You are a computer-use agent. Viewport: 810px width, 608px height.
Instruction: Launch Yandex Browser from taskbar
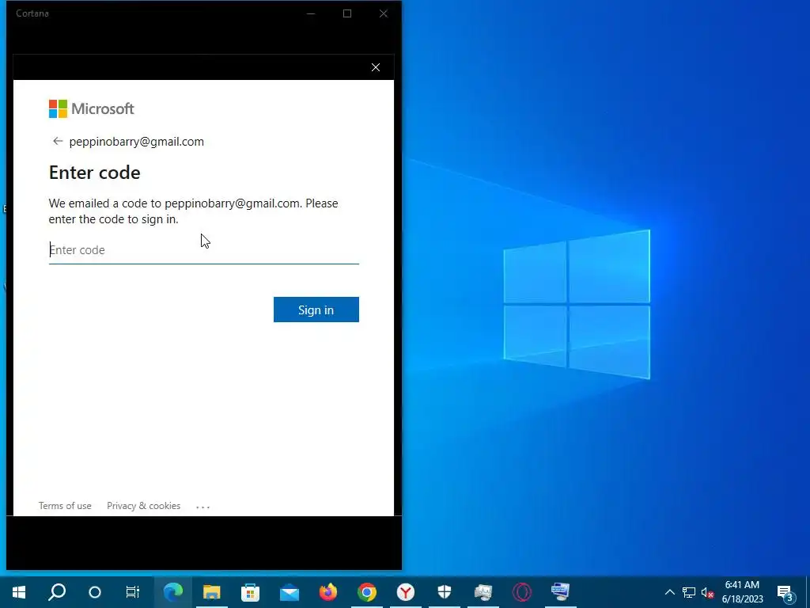406,592
